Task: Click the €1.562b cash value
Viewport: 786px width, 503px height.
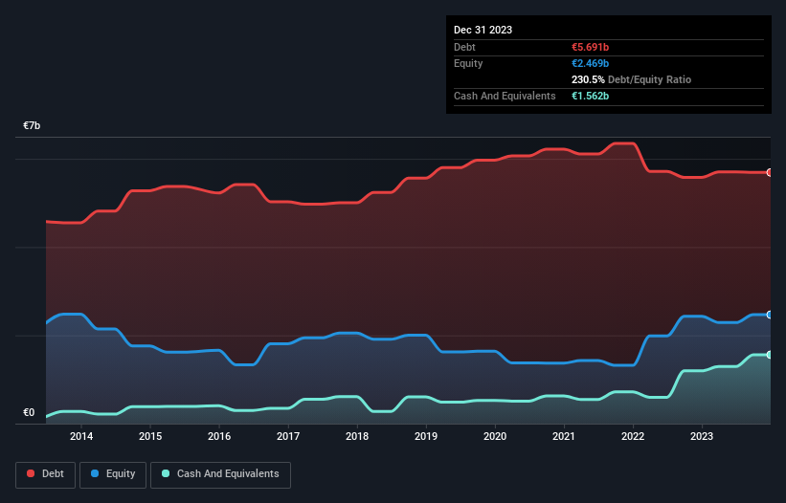Action: click(x=590, y=96)
